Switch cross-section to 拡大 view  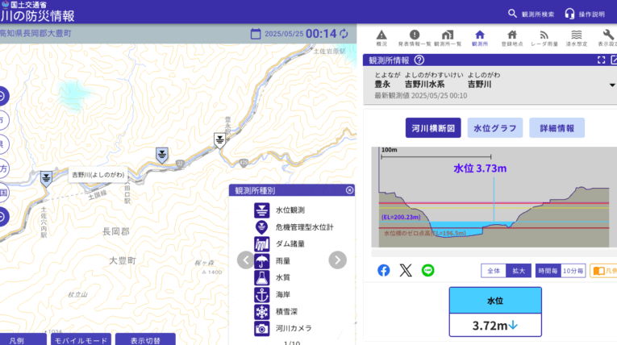tap(519, 271)
